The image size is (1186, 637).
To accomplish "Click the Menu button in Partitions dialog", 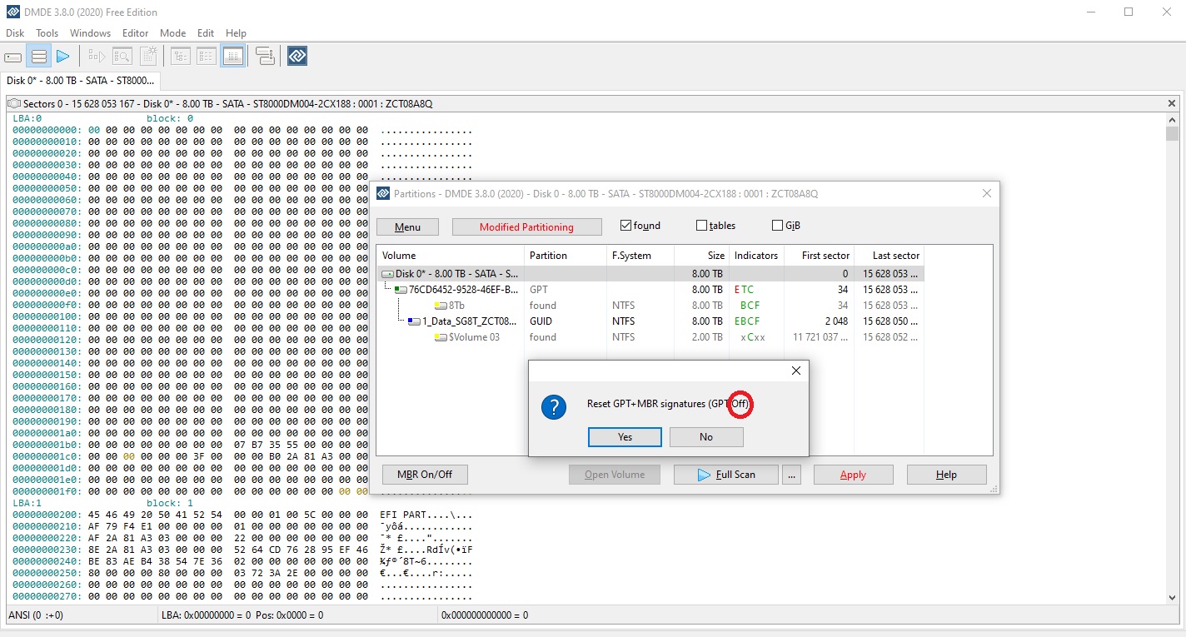I will coord(407,227).
